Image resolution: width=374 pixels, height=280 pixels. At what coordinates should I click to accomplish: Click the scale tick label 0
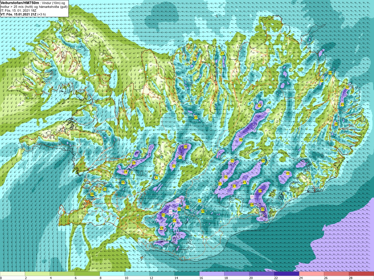[x=1, y=278]
